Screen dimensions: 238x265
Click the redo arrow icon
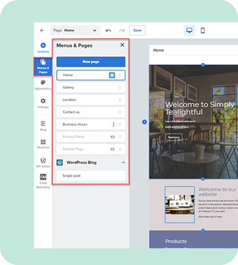click(x=122, y=30)
